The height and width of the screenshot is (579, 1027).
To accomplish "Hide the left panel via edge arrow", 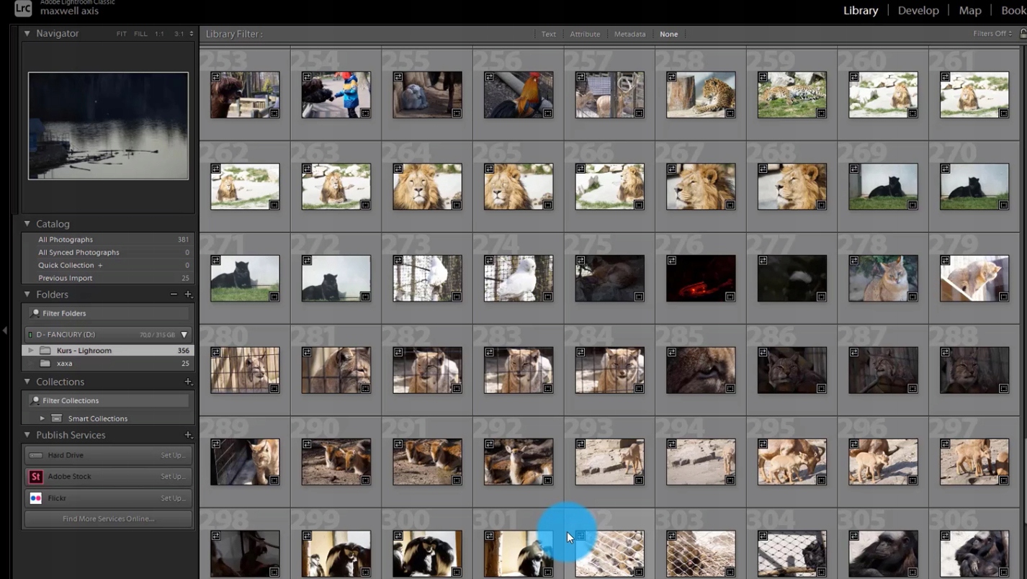I will click(x=5, y=331).
